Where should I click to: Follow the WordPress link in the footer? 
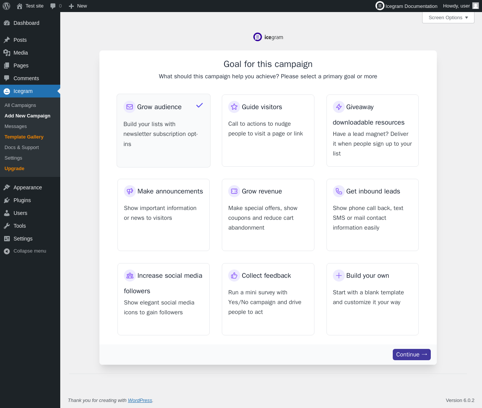coord(140,400)
